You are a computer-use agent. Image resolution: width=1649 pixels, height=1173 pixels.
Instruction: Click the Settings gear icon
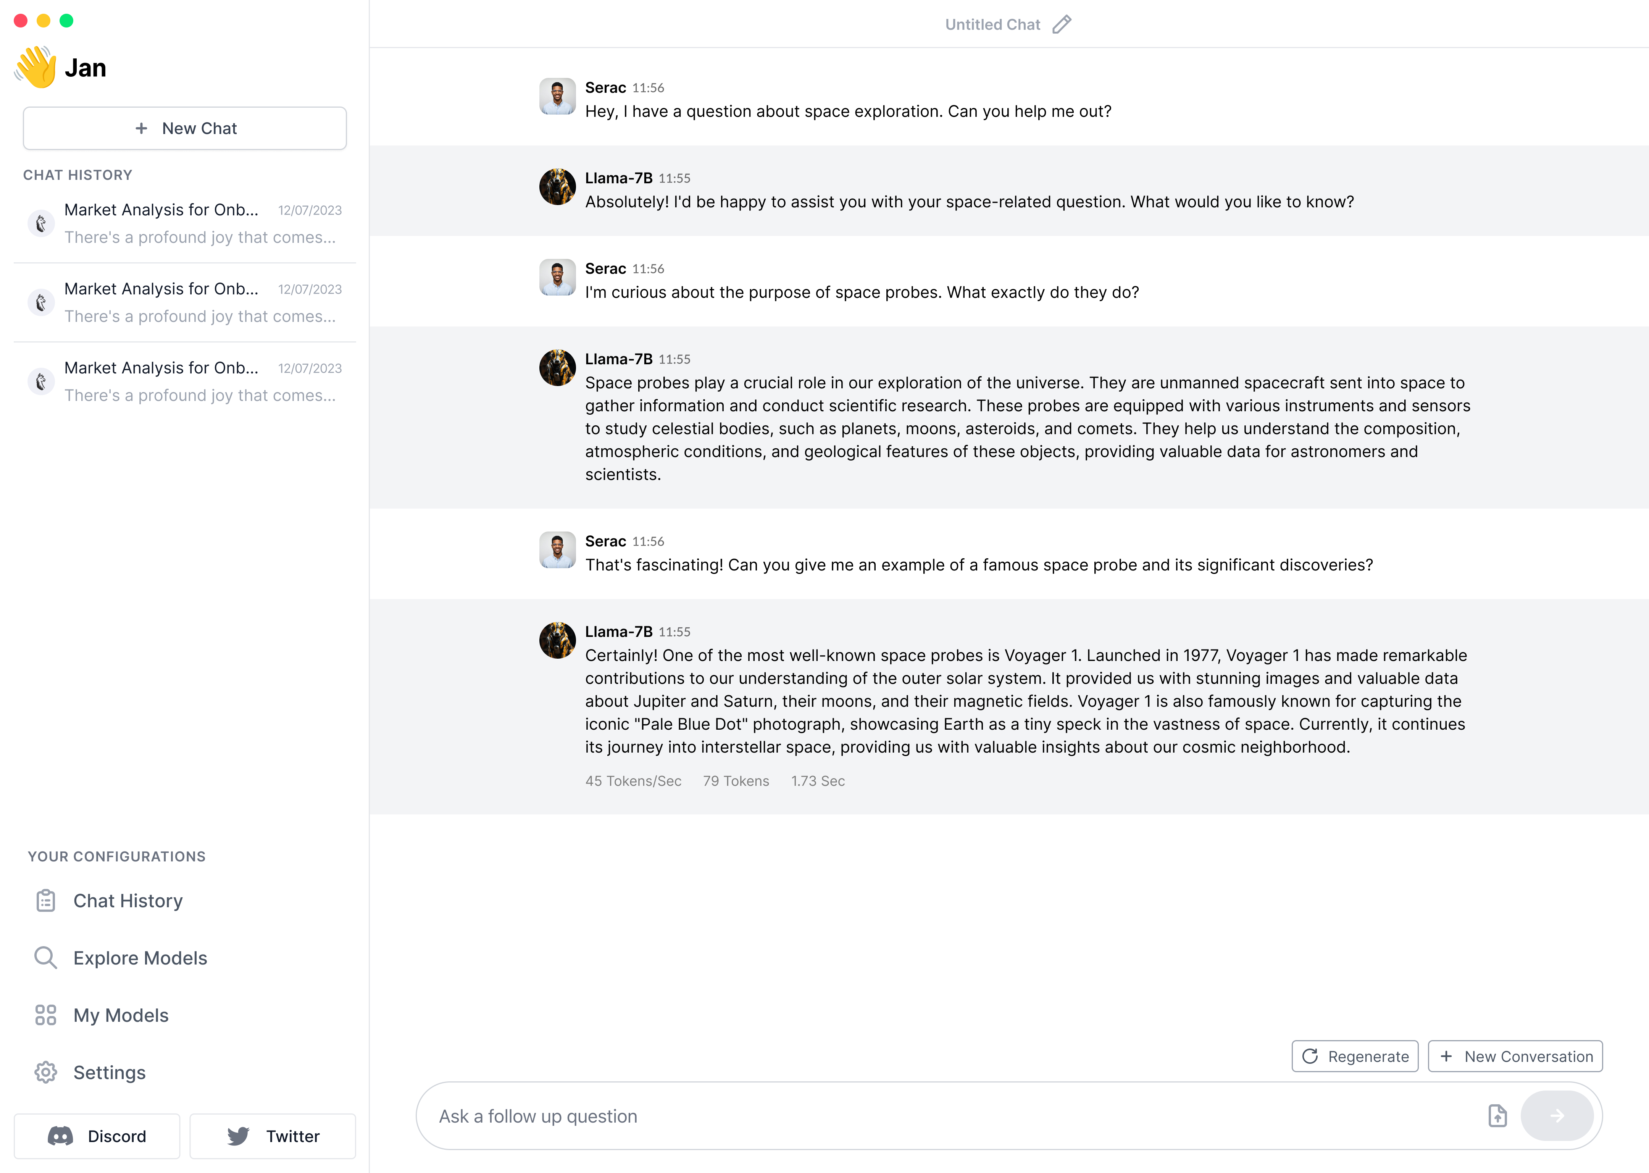45,1073
